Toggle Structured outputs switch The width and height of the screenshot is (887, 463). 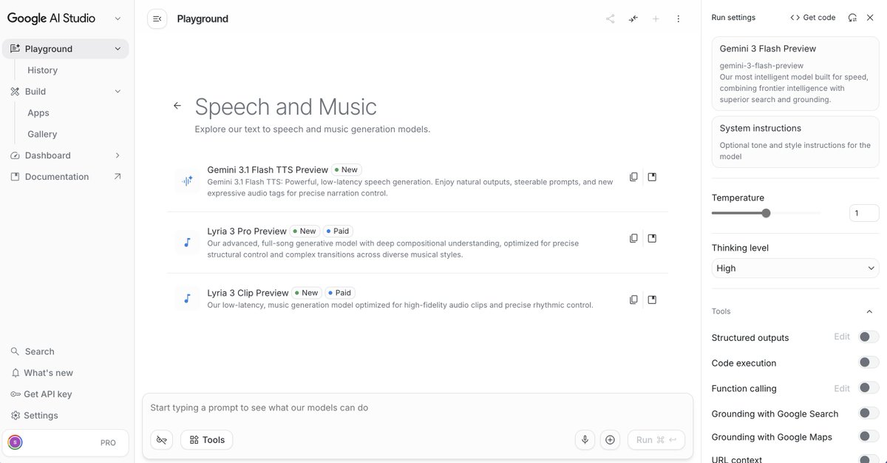coord(869,337)
